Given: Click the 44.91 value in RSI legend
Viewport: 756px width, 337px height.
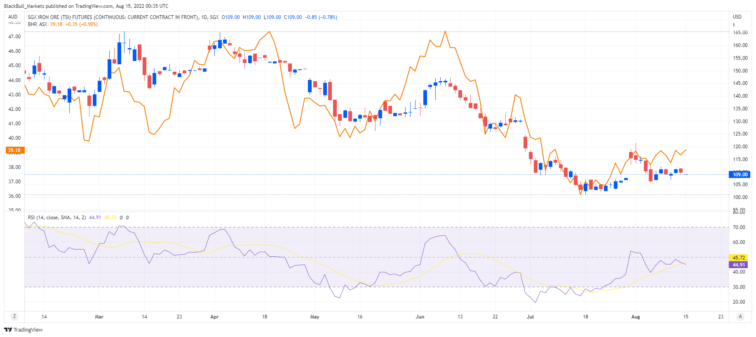Looking at the screenshot, I should (95, 218).
